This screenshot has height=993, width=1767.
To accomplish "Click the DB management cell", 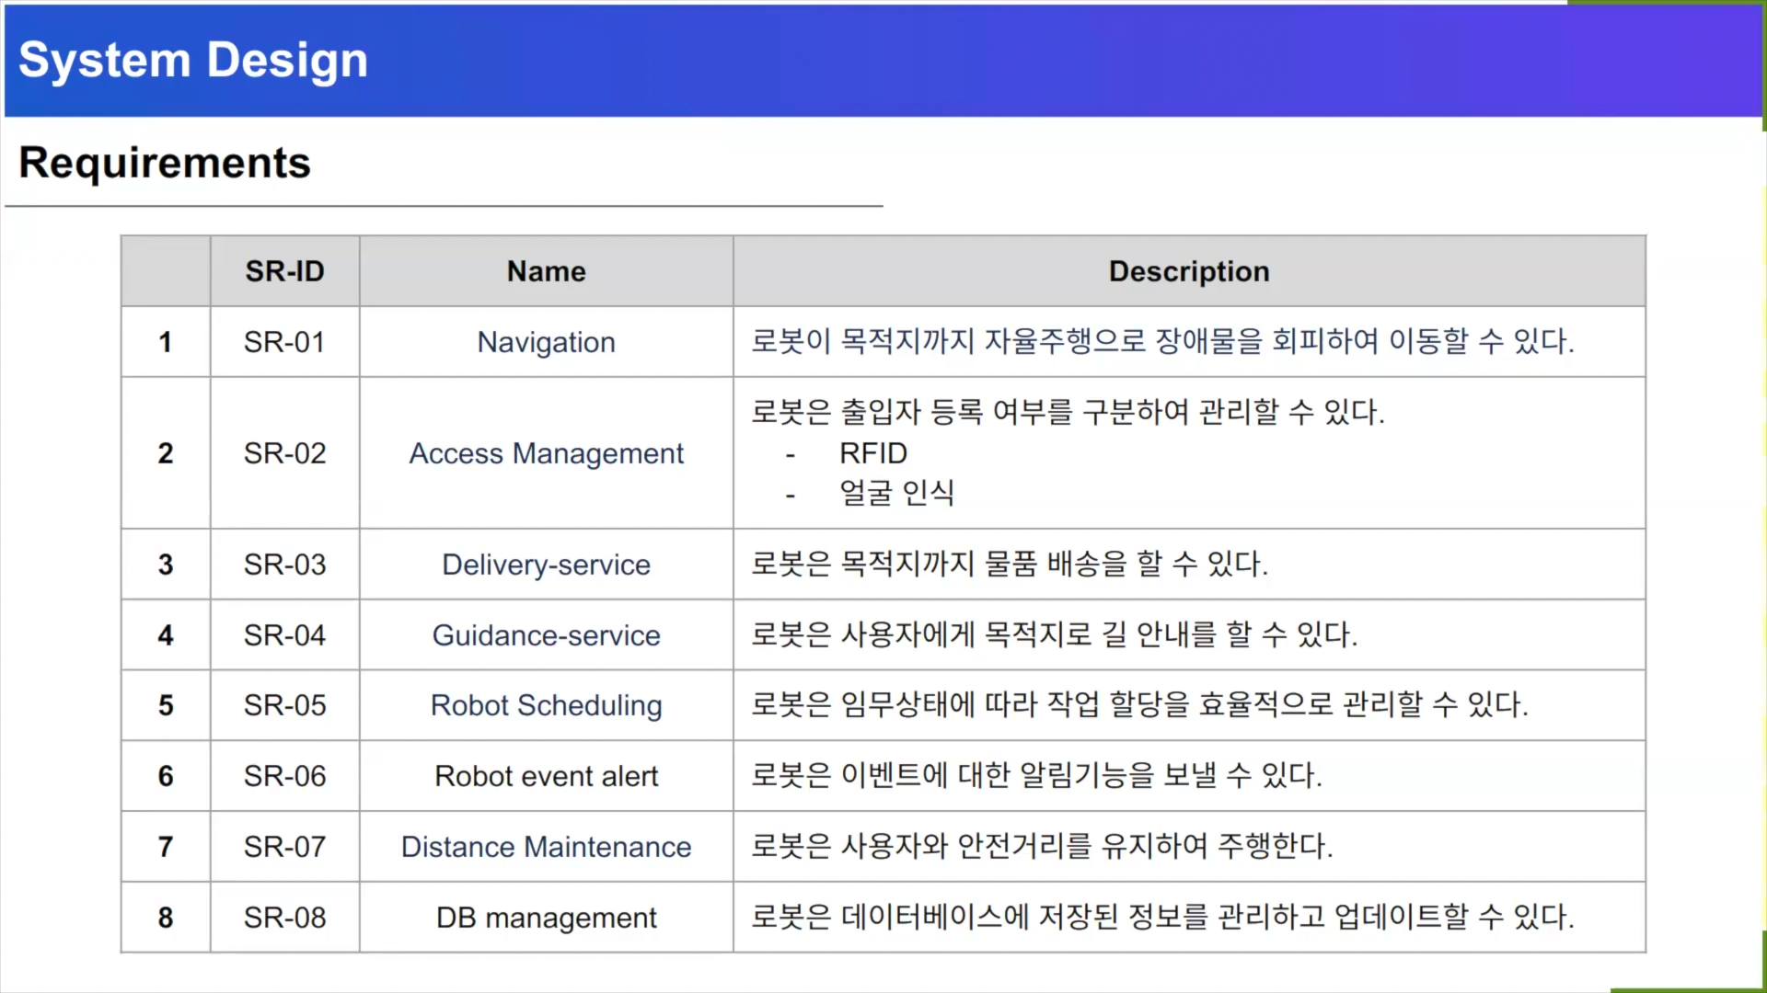I will point(546,918).
